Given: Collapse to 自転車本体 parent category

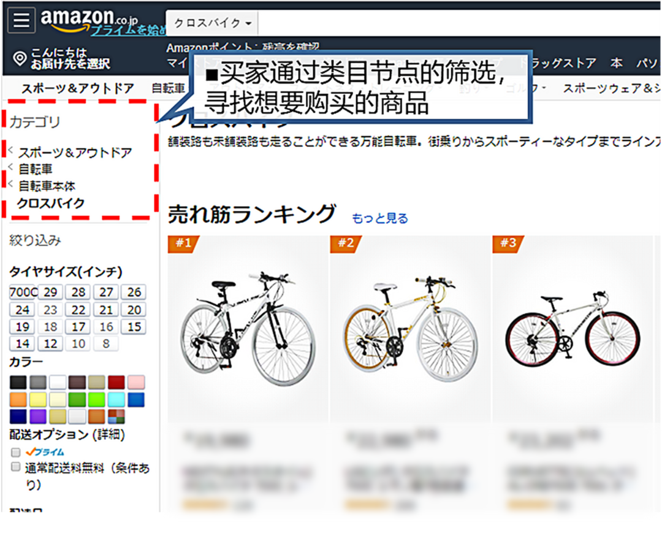Looking at the screenshot, I should (x=47, y=186).
